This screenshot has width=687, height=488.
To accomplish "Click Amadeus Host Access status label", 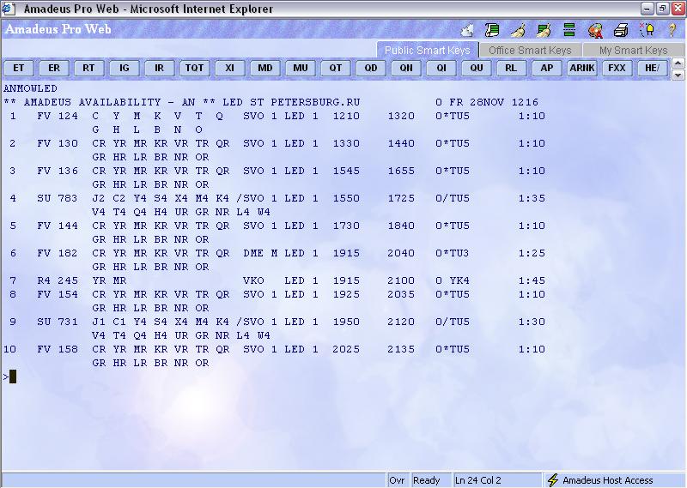I will pyautogui.click(x=608, y=480).
